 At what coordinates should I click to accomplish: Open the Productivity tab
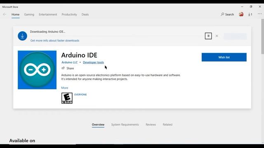(69, 15)
